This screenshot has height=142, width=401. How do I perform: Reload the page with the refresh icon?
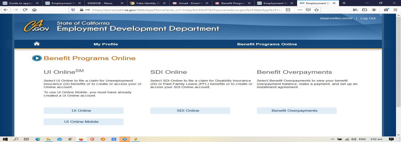pos(24,10)
